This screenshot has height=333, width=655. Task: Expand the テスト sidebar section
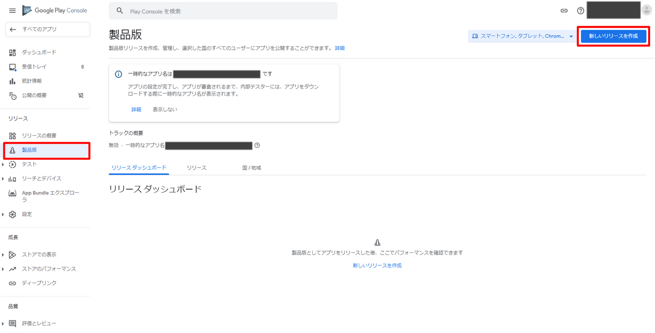click(x=3, y=165)
